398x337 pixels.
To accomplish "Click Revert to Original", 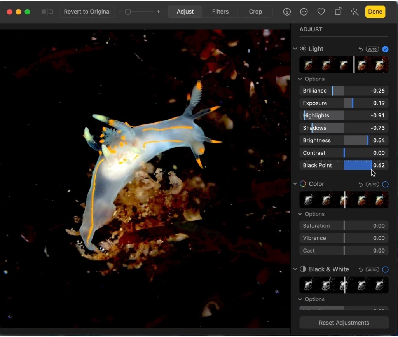I will [87, 12].
